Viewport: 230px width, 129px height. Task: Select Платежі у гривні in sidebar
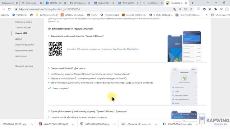24,22
